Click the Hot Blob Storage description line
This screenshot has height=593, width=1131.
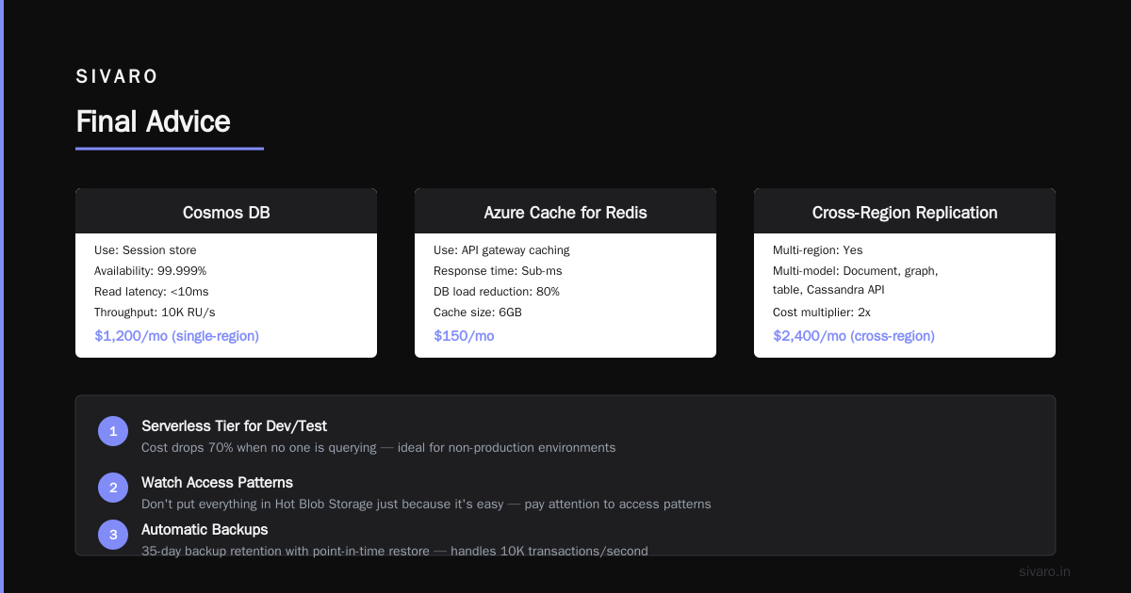(426, 505)
